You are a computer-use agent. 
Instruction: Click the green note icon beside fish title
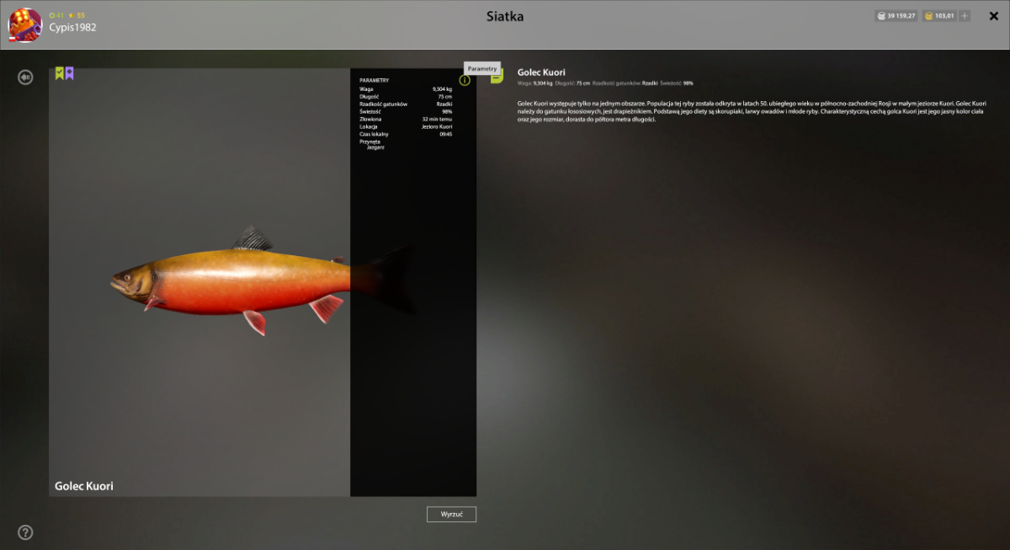pos(497,77)
